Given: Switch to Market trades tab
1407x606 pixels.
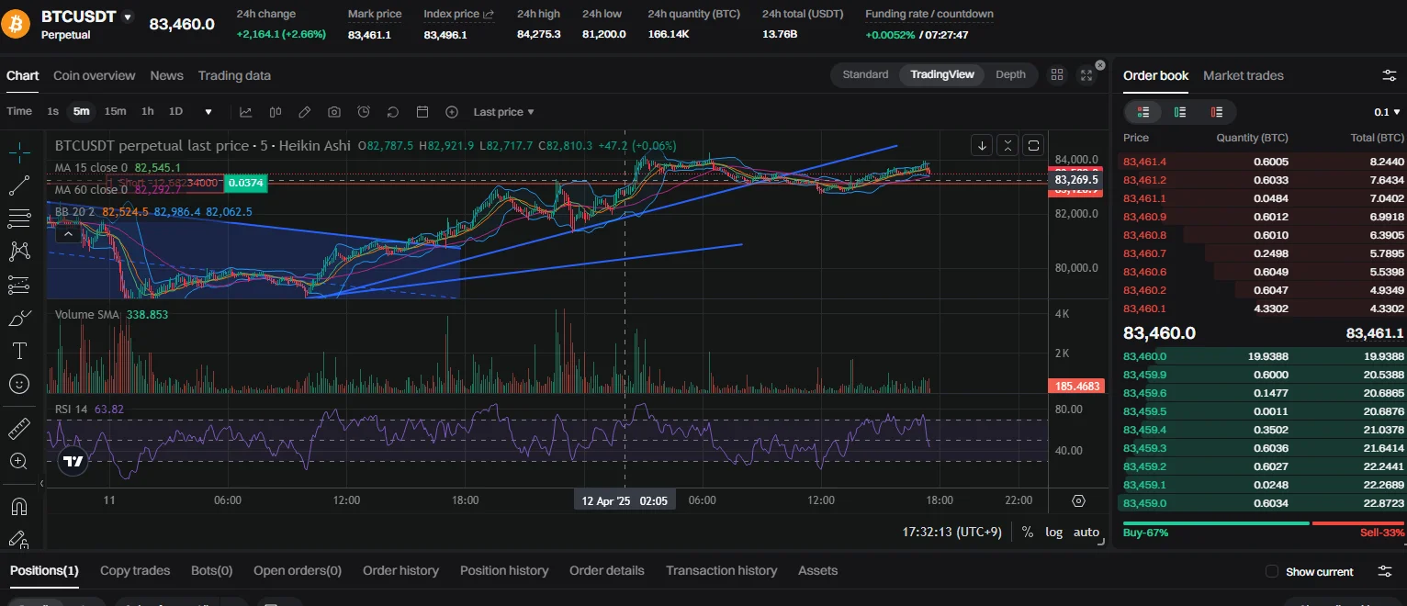Looking at the screenshot, I should pyautogui.click(x=1244, y=75).
